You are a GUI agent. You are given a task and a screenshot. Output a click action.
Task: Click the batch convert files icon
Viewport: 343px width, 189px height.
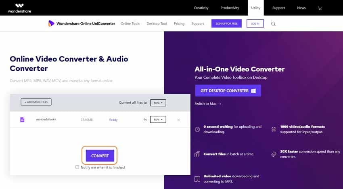click(x=197, y=154)
